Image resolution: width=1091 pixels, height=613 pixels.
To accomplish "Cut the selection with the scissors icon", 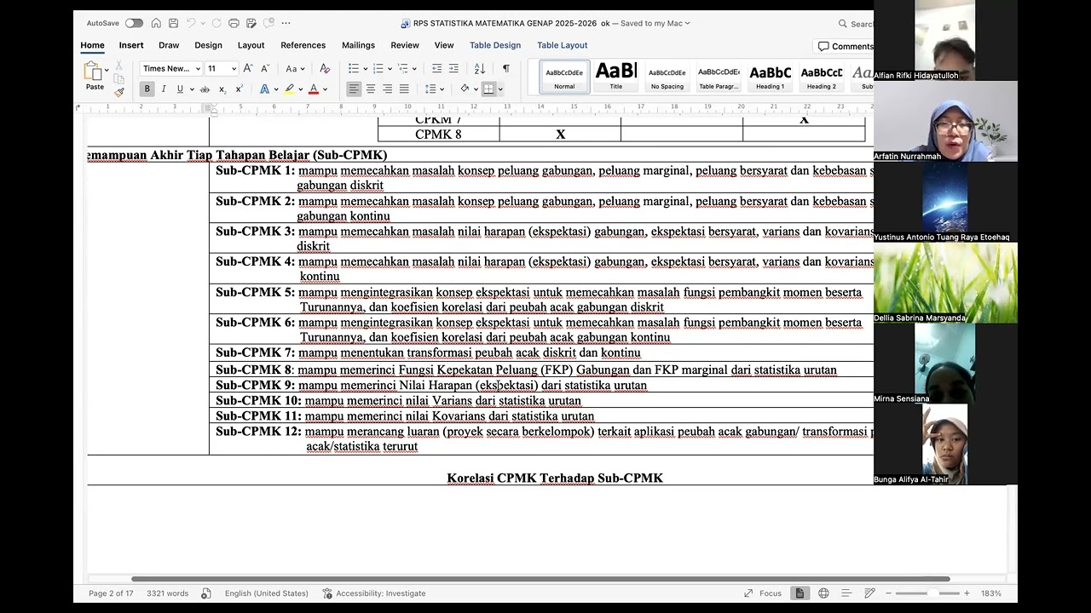I will (119, 66).
